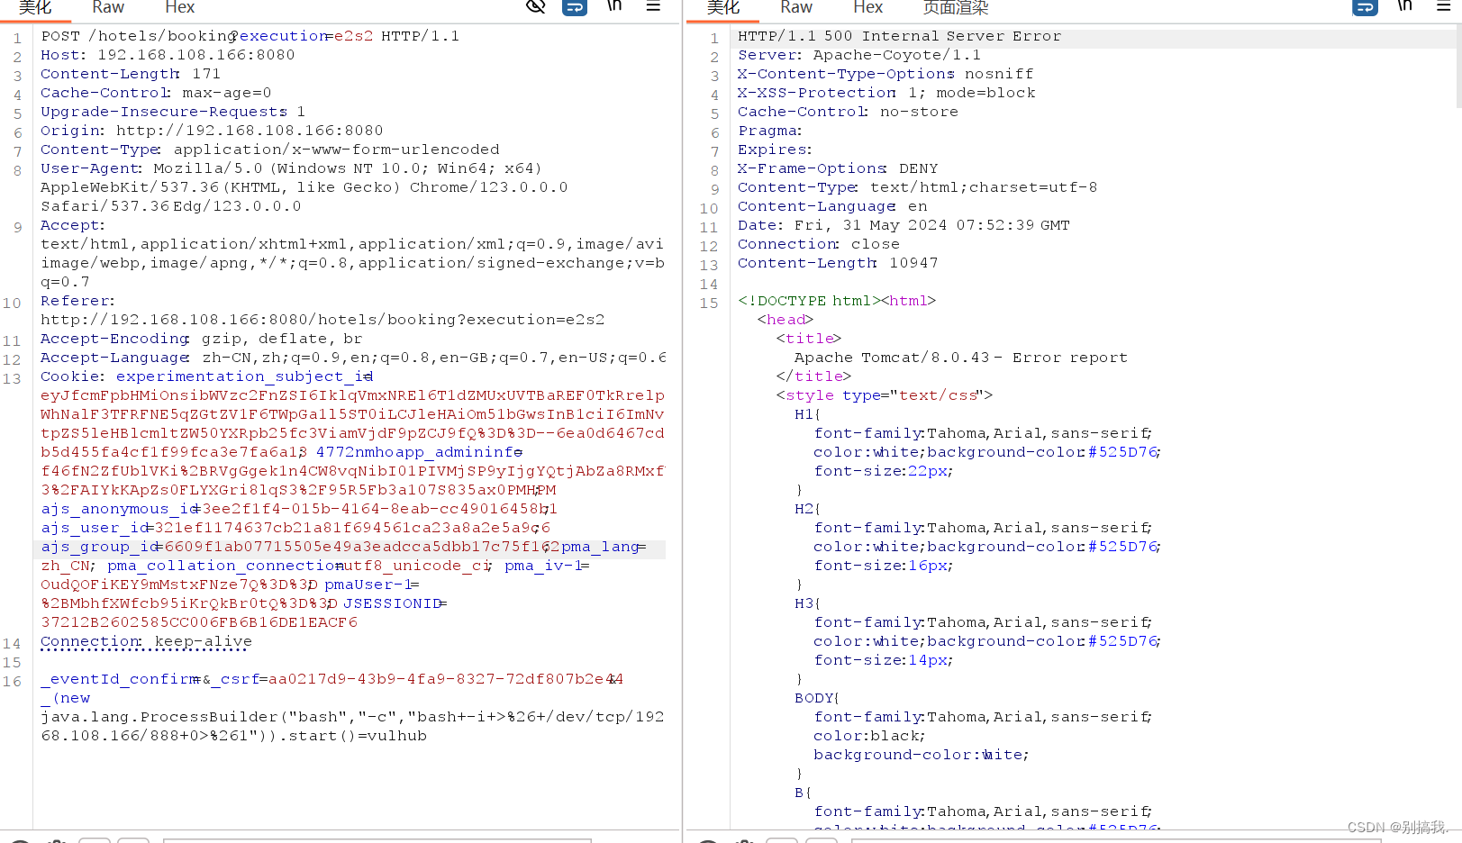This screenshot has height=843, width=1462.
Task: Click the Expires: response header
Action: click(x=775, y=150)
